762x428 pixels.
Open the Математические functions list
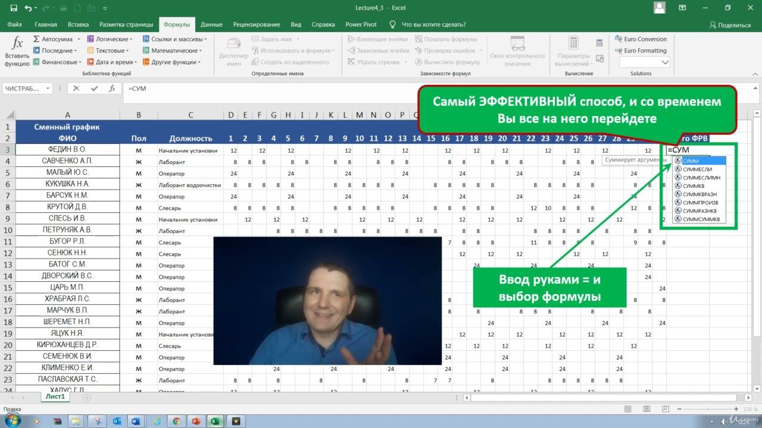(x=173, y=51)
